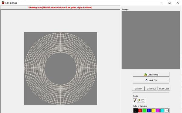The height and width of the screenshot is (113, 182).
Task: Select the rectangle selection tool
Action: tap(143, 100)
